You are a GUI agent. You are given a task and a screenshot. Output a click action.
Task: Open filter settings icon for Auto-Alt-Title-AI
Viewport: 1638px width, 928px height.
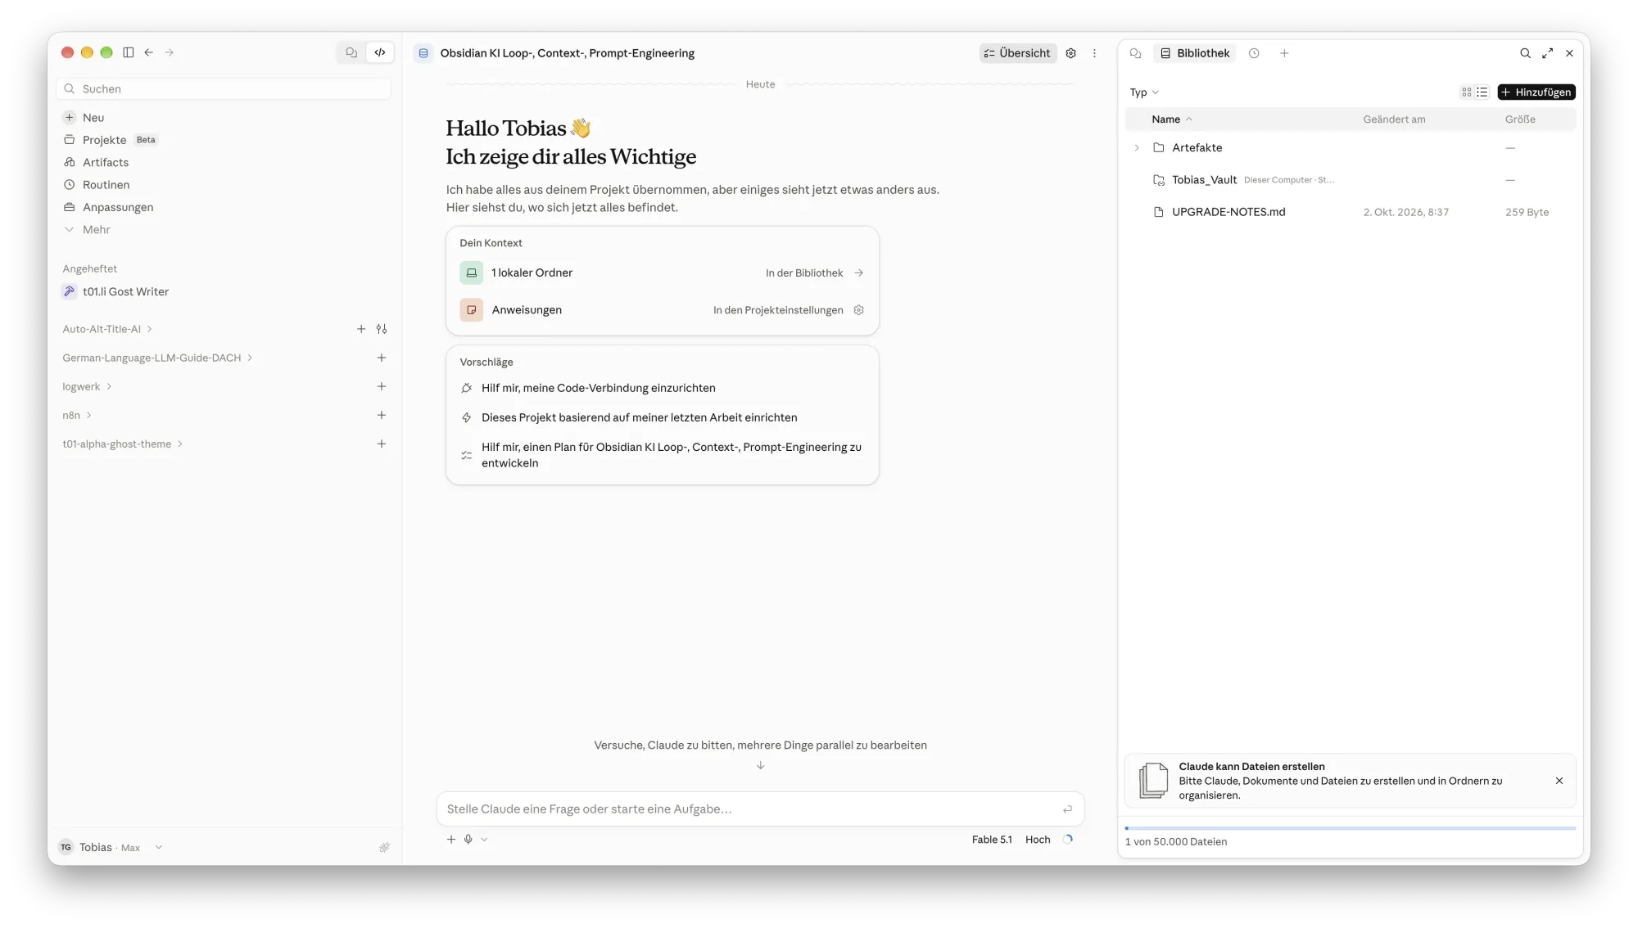click(x=382, y=329)
